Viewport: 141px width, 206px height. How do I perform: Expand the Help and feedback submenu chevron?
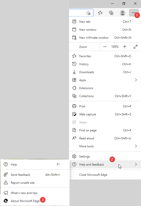(x=136, y=164)
